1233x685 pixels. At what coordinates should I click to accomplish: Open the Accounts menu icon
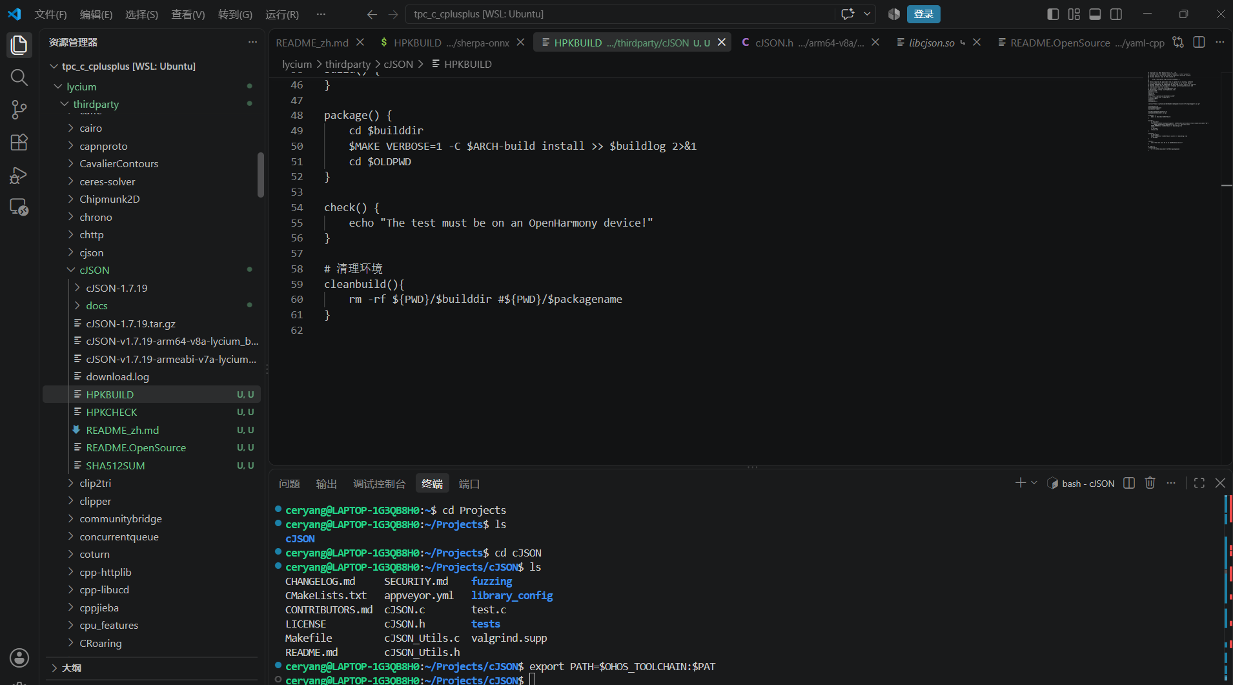[x=19, y=658]
